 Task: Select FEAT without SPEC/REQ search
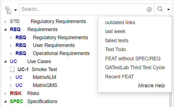coord(133,59)
